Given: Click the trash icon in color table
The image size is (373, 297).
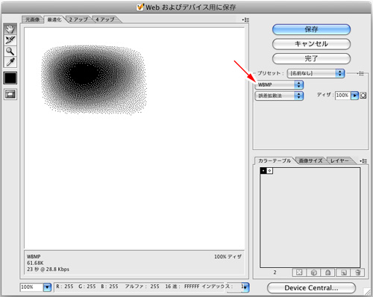Looking at the screenshot, I should click(357, 272).
